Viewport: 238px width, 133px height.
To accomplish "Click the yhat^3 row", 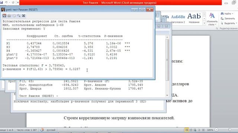I will pyautogui.click(x=62, y=58).
